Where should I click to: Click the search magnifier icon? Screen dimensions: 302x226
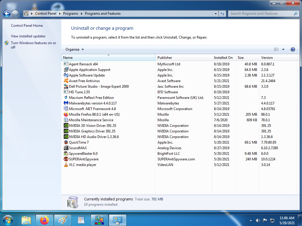pyautogui.click(x=296, y=14)
